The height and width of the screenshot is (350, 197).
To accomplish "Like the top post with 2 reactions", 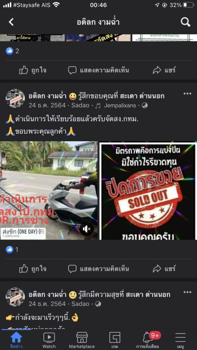I will pyautogui.click(x=32, y=70).
